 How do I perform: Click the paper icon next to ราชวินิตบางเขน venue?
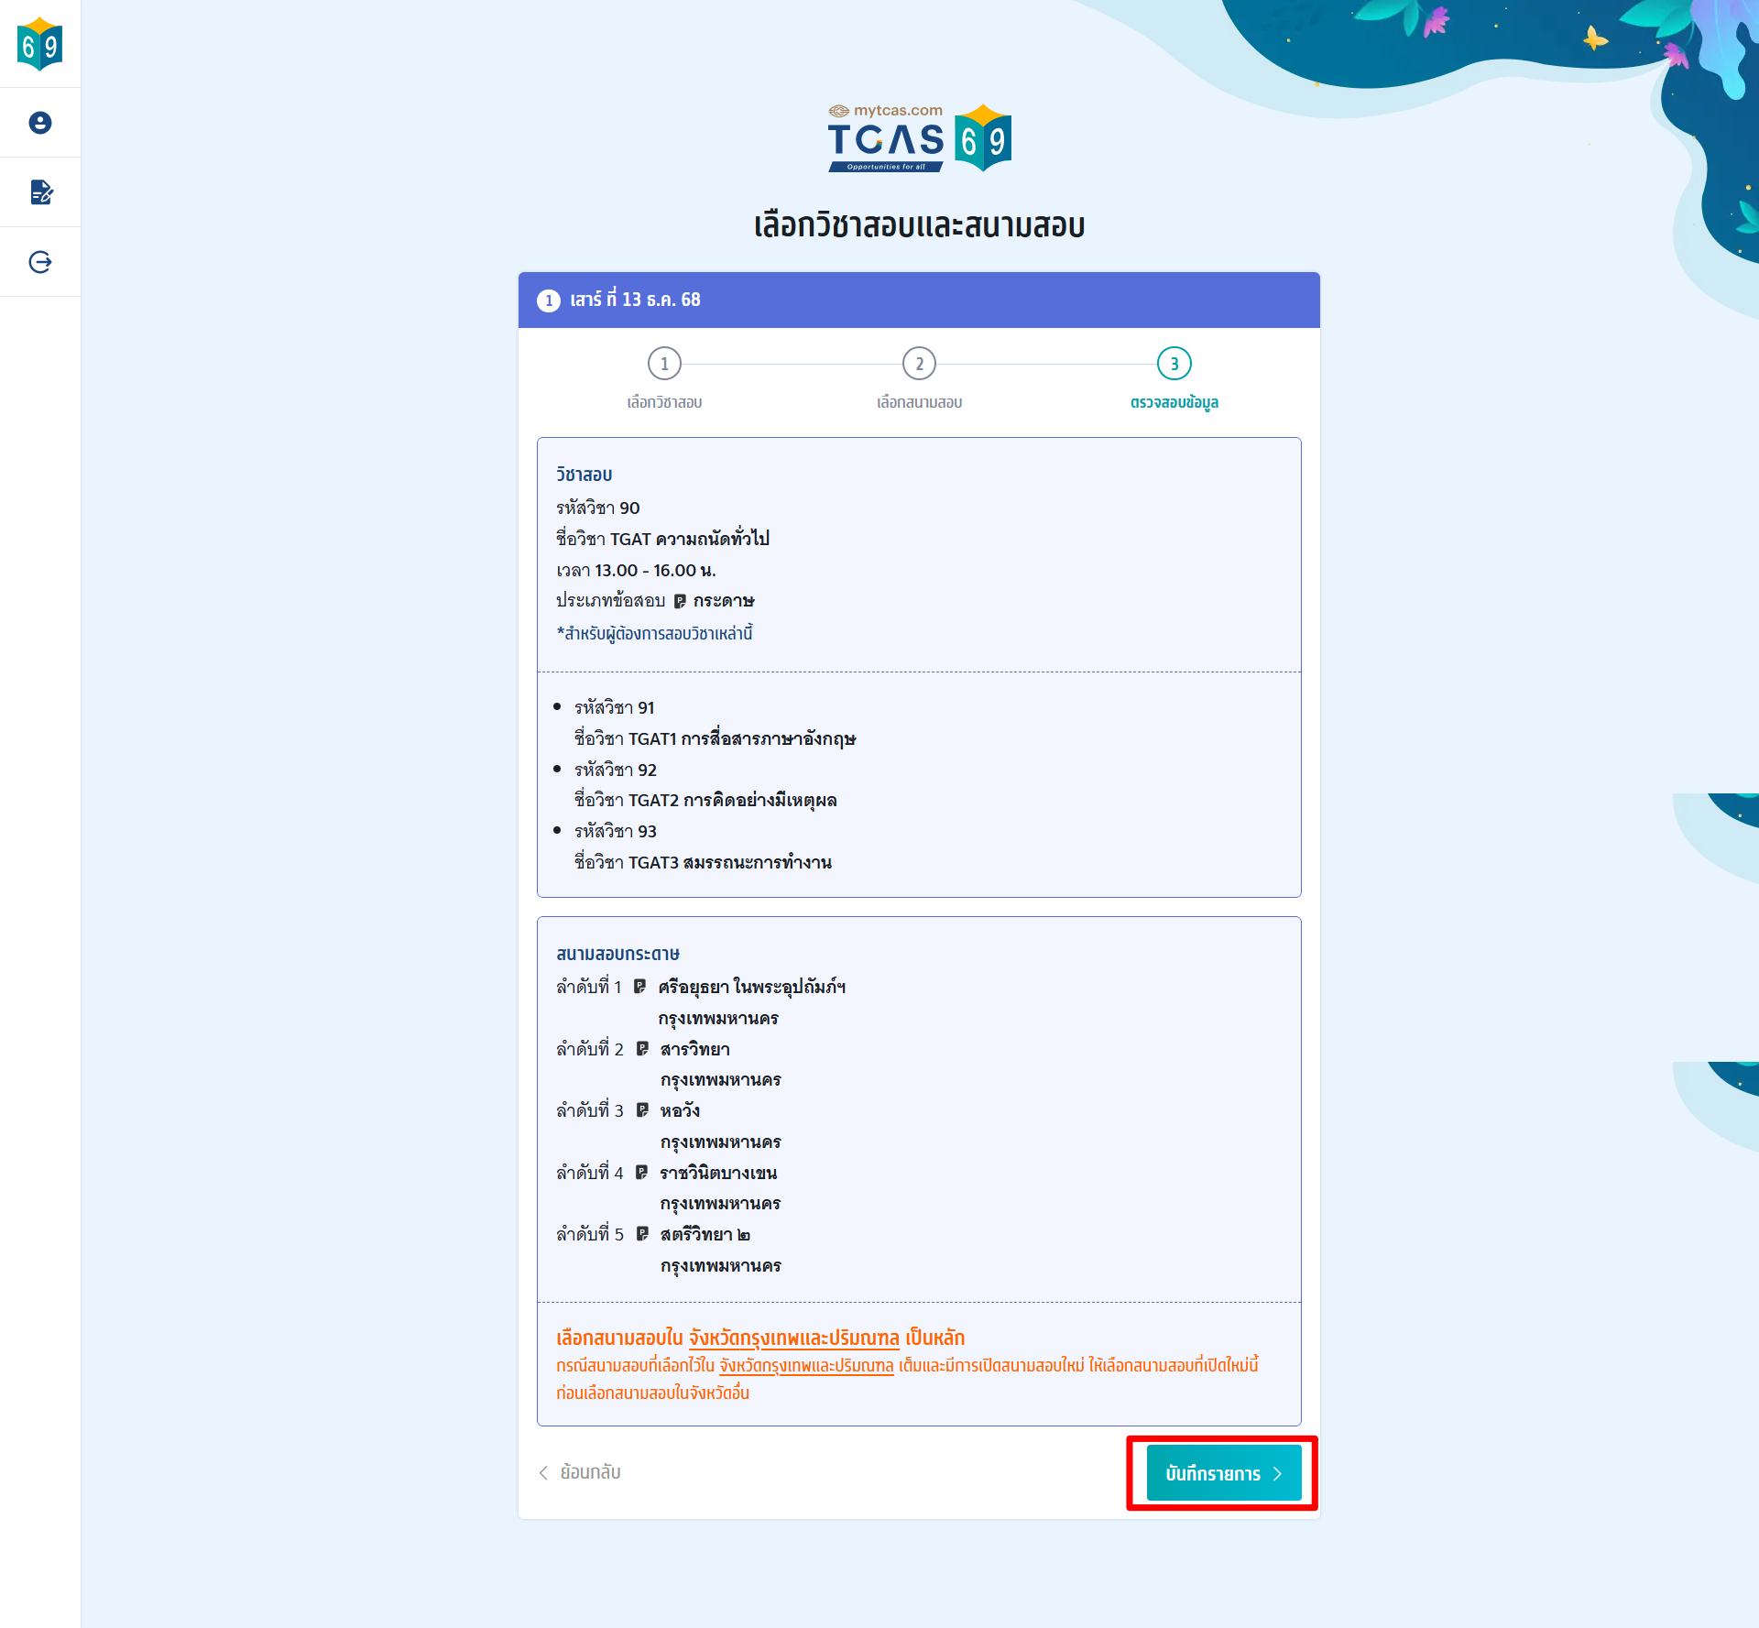click(642, 1173)
